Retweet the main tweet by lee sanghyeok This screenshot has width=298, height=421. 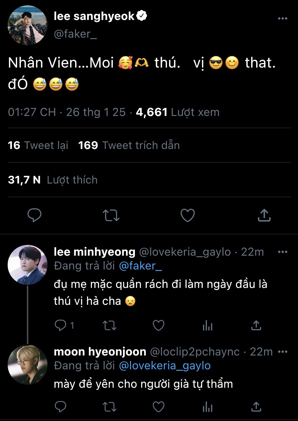(x=111, y=215)
